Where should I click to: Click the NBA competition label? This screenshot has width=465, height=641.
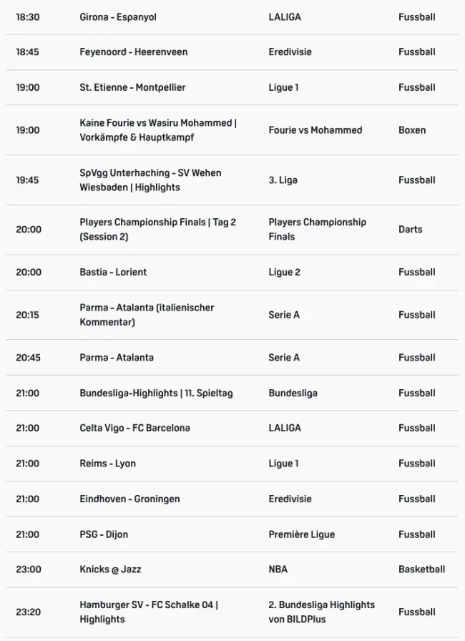coord(278,569)
